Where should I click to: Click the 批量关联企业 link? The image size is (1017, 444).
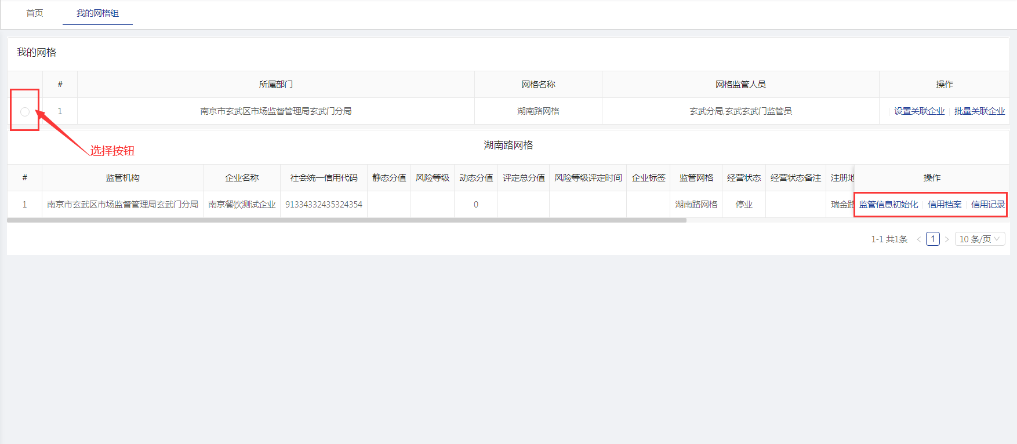tap(979, 111)
